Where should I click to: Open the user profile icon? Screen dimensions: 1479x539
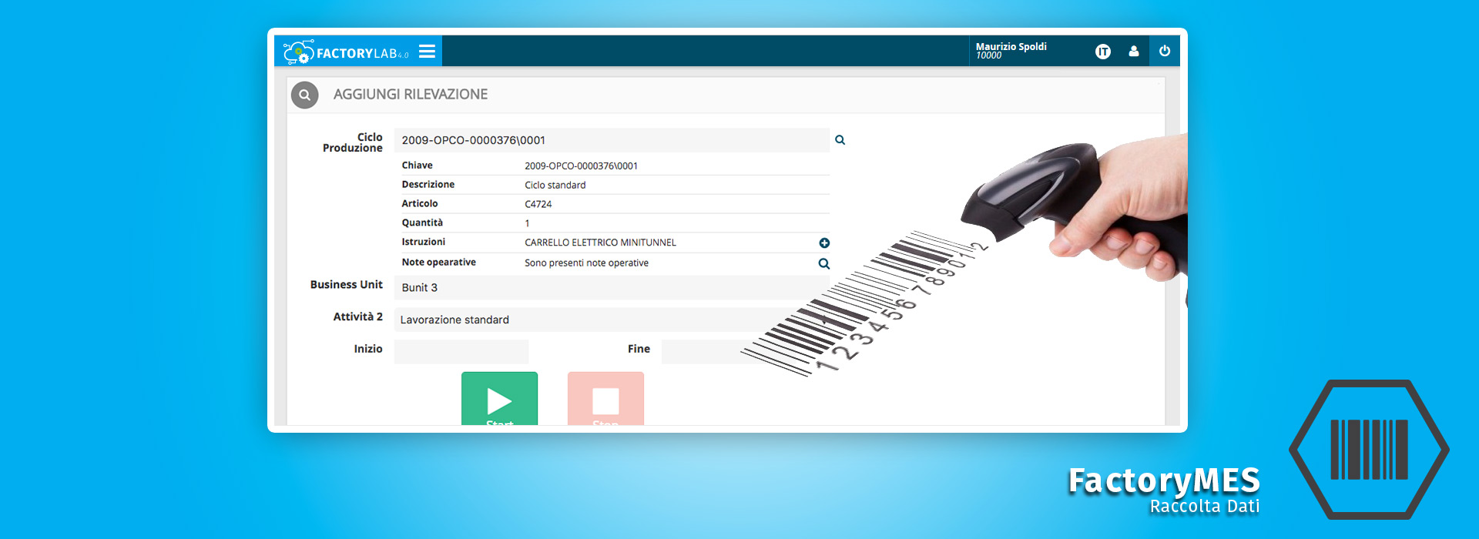pos(1134,52)
